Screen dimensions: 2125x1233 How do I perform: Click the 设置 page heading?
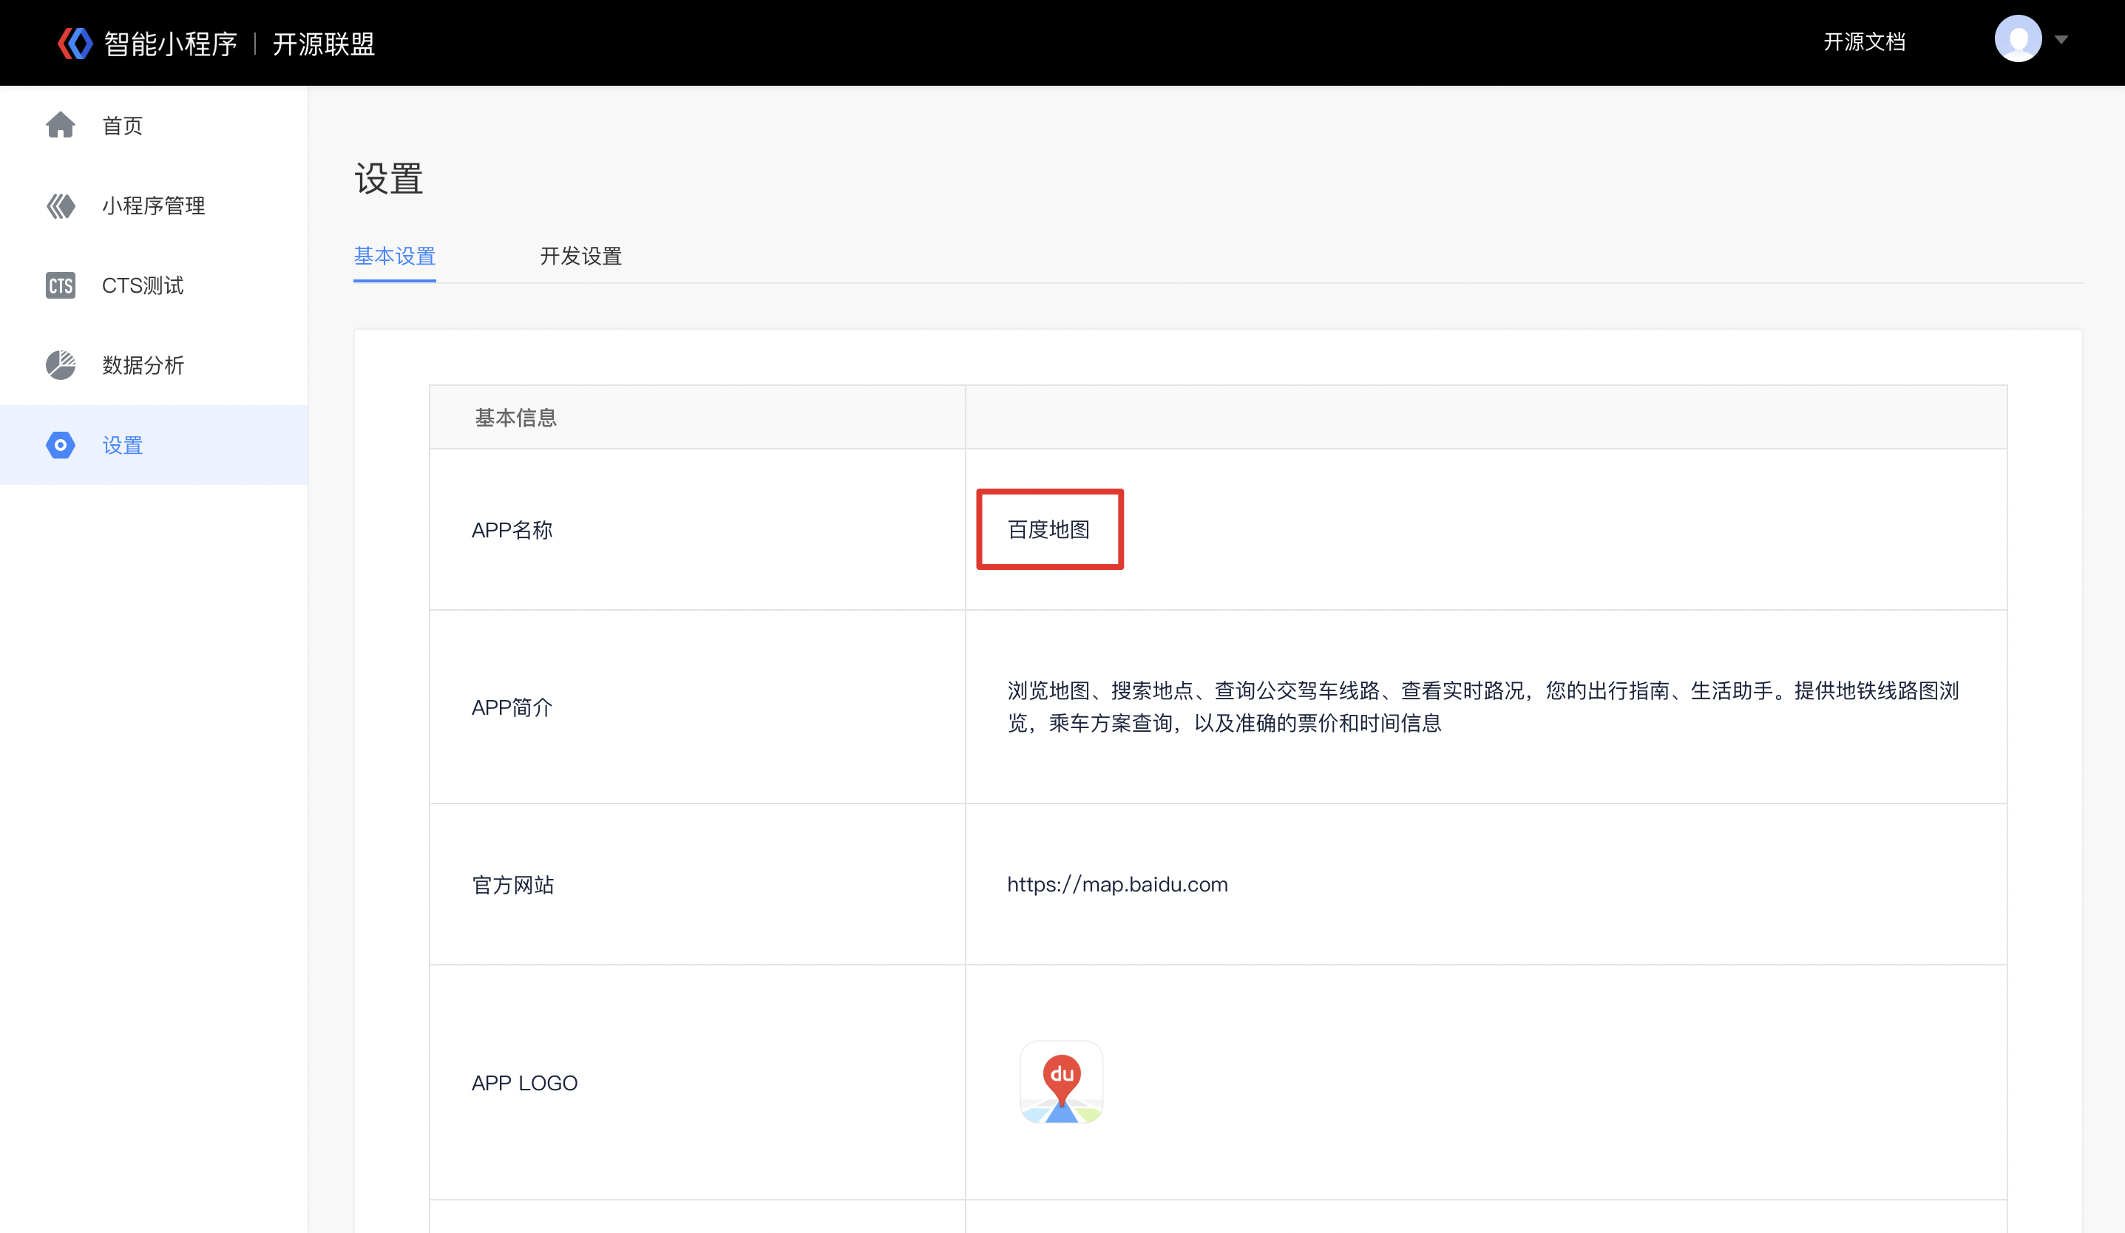[x=389, y=179]
